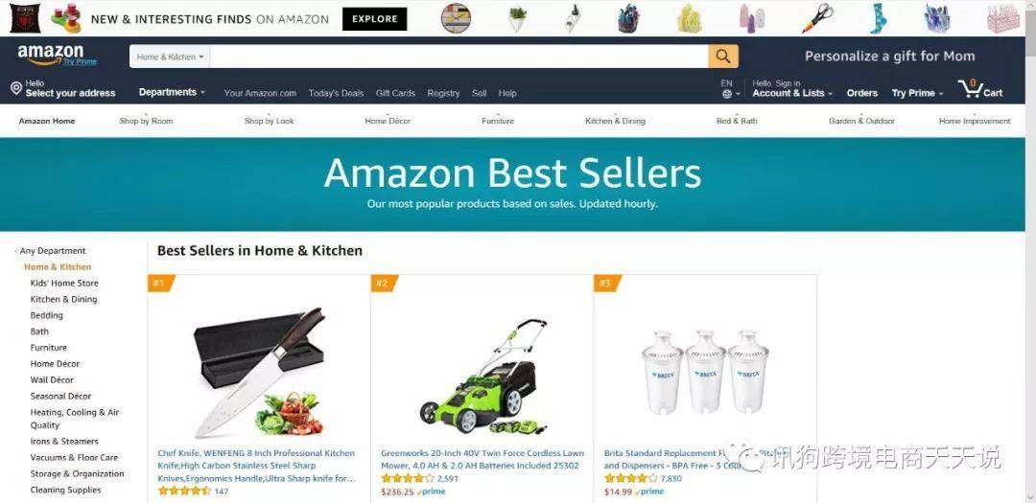Click the orange search magnifier button

pyautogui.click(x=723, y=57)
